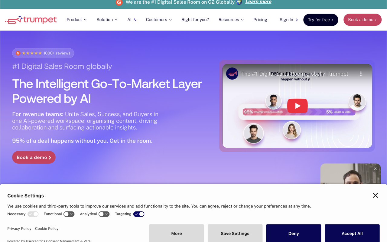The image size is (387, 242).
Task: Click the trumpet channel avatar on video
Action: pos(232,74)
